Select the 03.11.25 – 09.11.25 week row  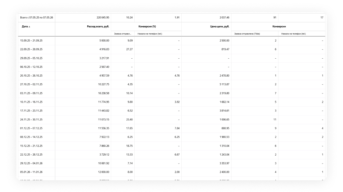[x=172, y=93]
